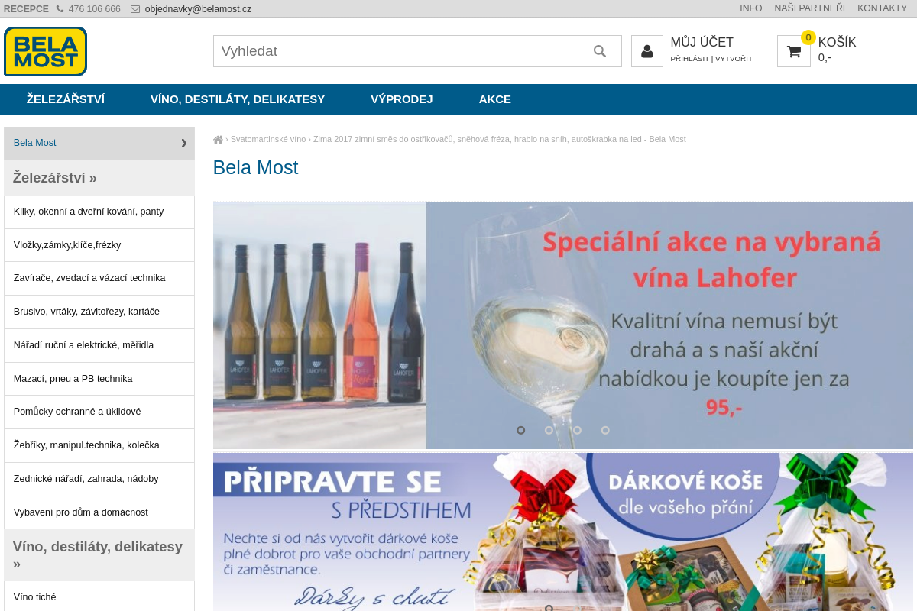Click phone number 476 106 666

(x=94, y=9)
